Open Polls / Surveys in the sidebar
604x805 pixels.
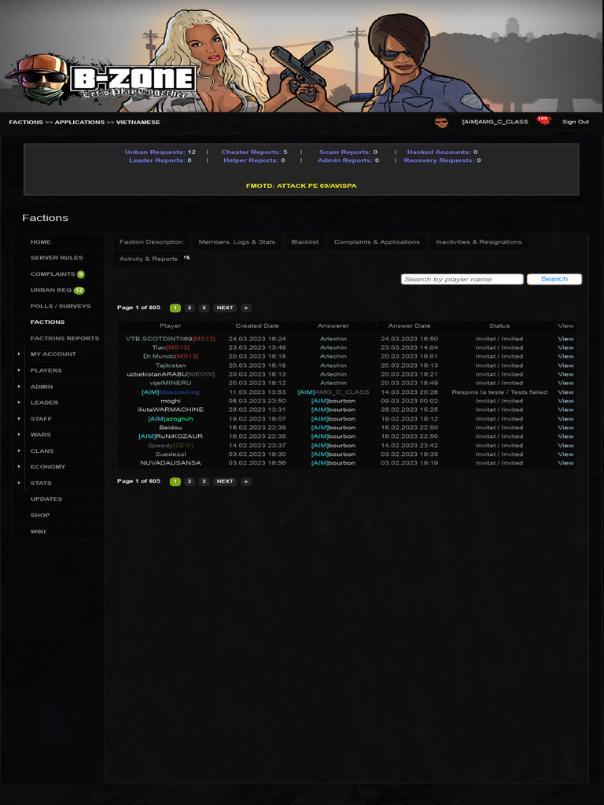point(61,306)
